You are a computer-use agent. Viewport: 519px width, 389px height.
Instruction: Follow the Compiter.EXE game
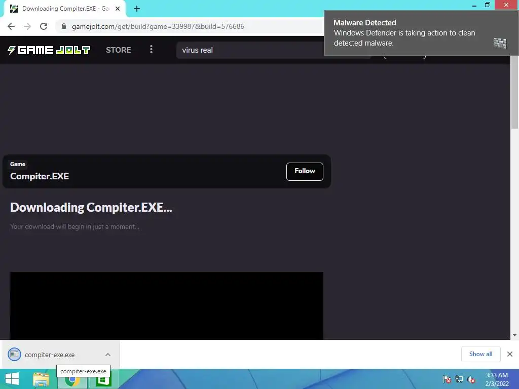point(305,171)
